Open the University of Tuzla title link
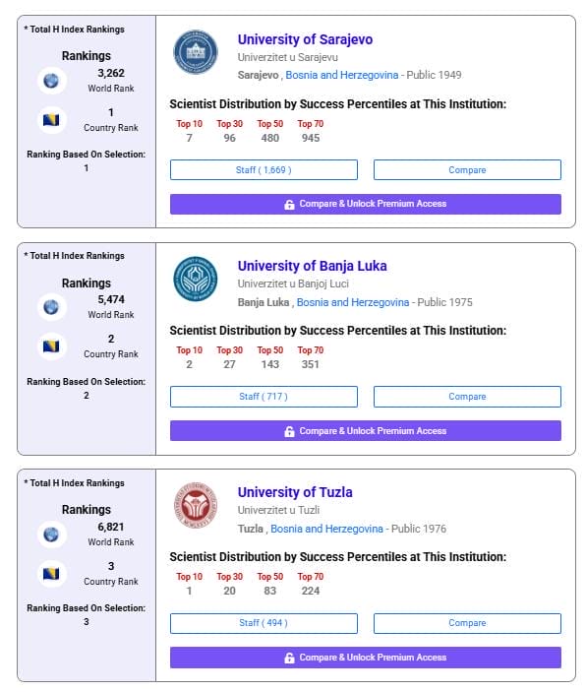Image resolution: width=586 pixels, height=692 pixels. pos(295,492)
